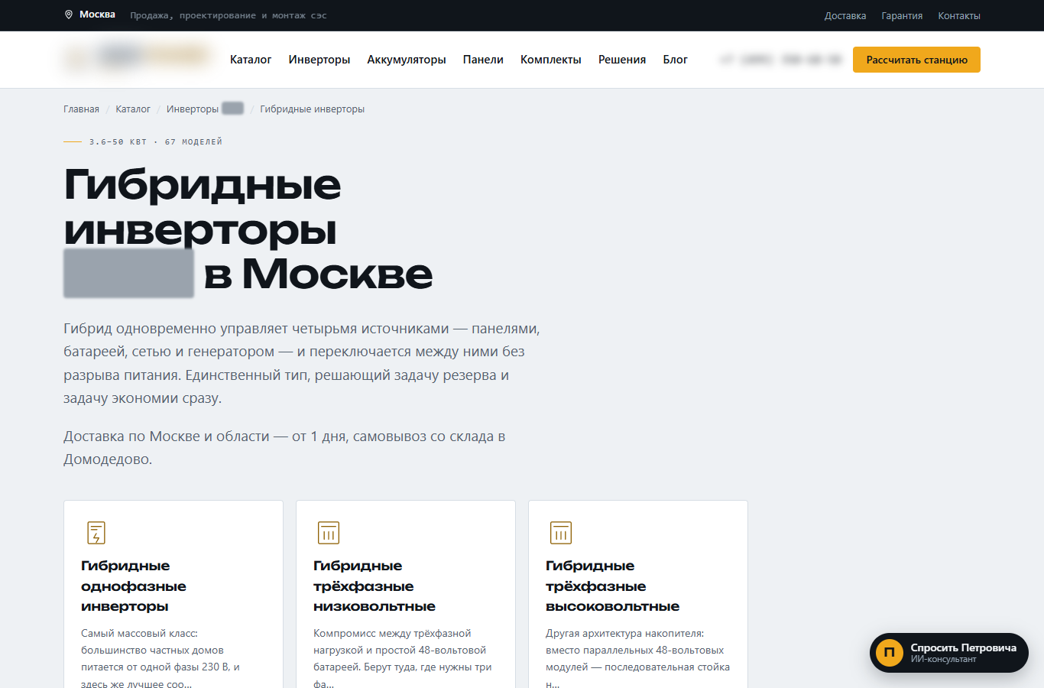
Task: Click the 'Другая архитектура накопителя' card description
Action: point(638,658)
